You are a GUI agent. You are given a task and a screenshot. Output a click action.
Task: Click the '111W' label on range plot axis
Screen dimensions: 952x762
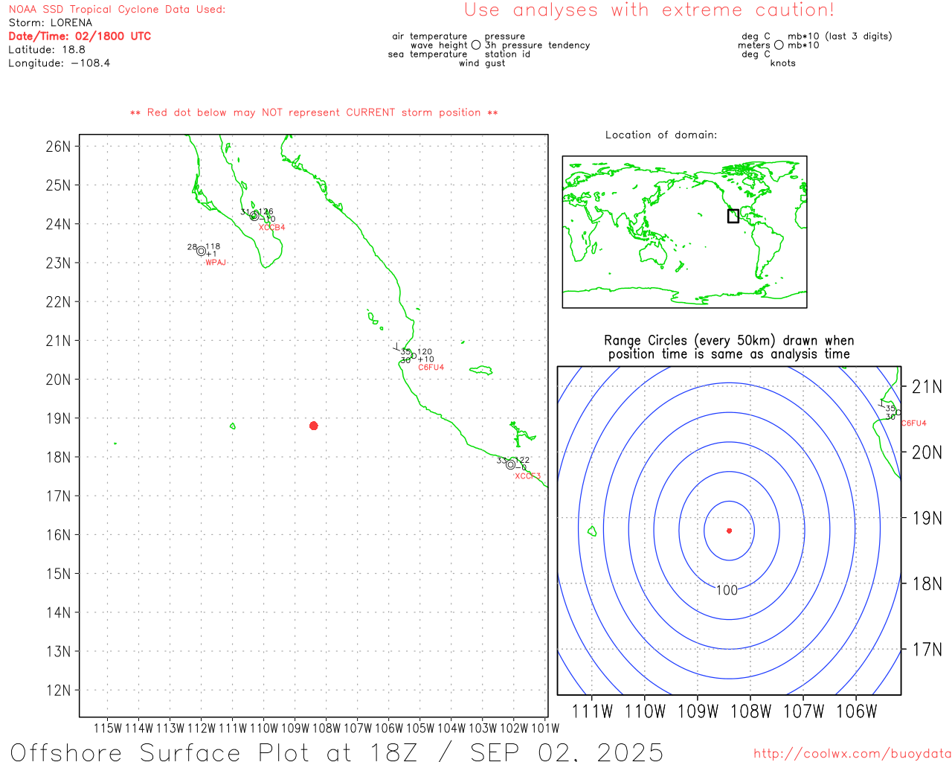pyautogui.click(x=592, y=711)
